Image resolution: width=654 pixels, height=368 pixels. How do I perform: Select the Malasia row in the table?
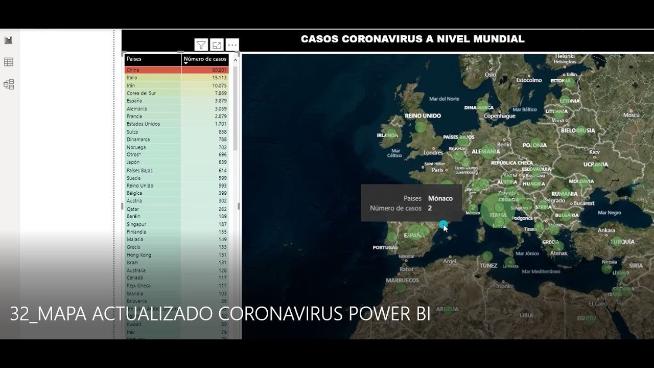[177, 239]
